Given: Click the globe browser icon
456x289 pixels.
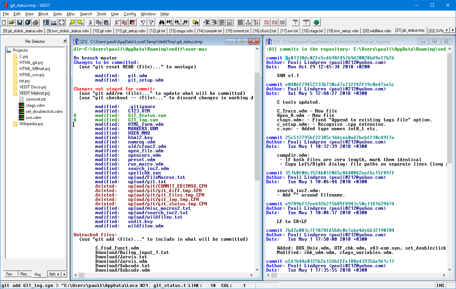Looking at the screenshot, I should (x=317, y=22).
